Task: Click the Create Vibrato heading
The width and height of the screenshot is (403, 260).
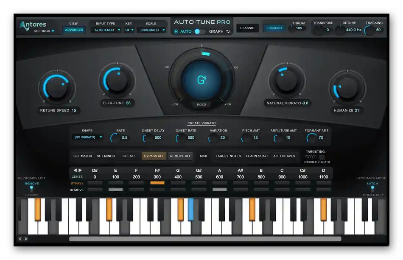Action: click(201, 123)
